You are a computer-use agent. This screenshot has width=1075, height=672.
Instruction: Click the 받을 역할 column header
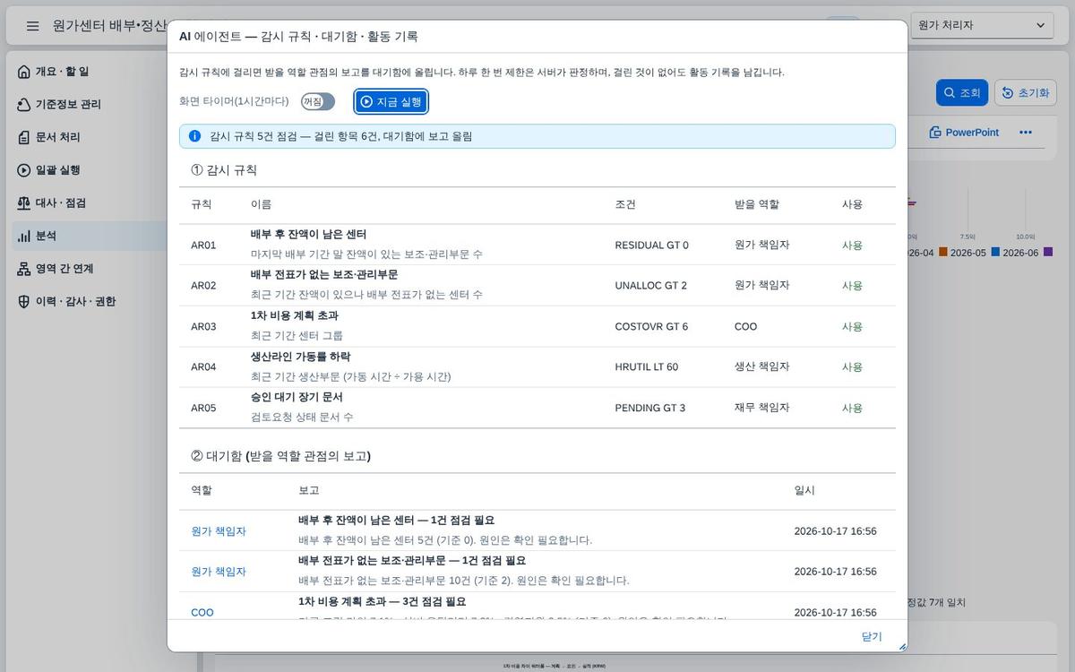[x=757, y=204]
